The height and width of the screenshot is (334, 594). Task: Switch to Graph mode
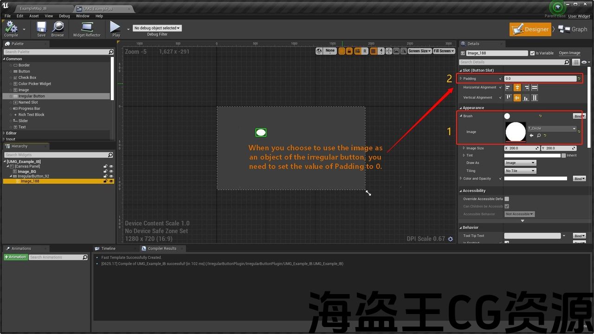click(x=573, y=29)
